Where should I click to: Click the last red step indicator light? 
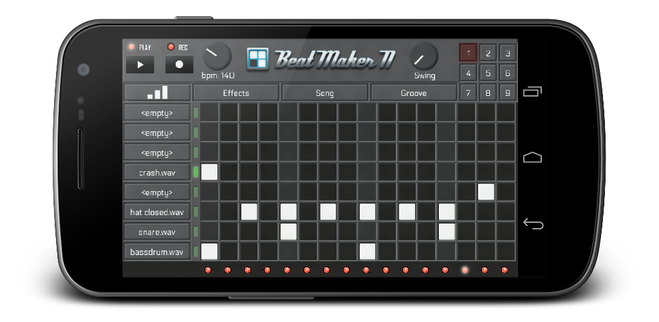pyautogui.click(x=505, y=270)
